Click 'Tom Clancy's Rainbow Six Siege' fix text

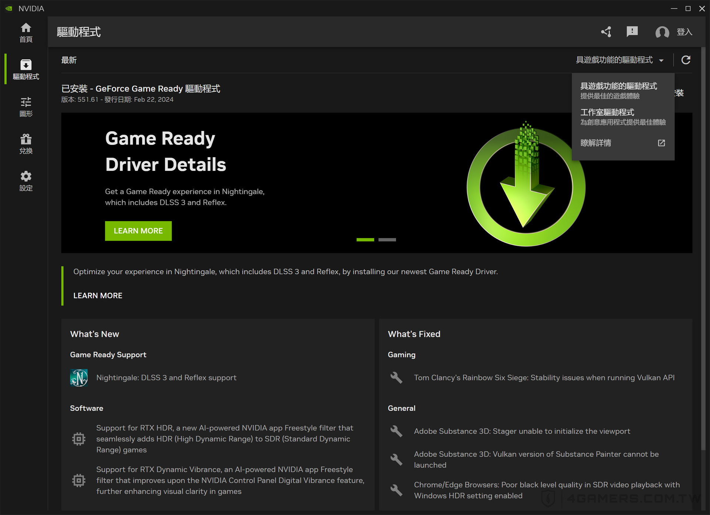(544, 377)
